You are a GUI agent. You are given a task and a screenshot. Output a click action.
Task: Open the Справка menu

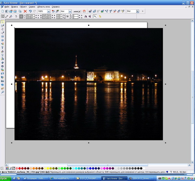[x=56, y=7]
